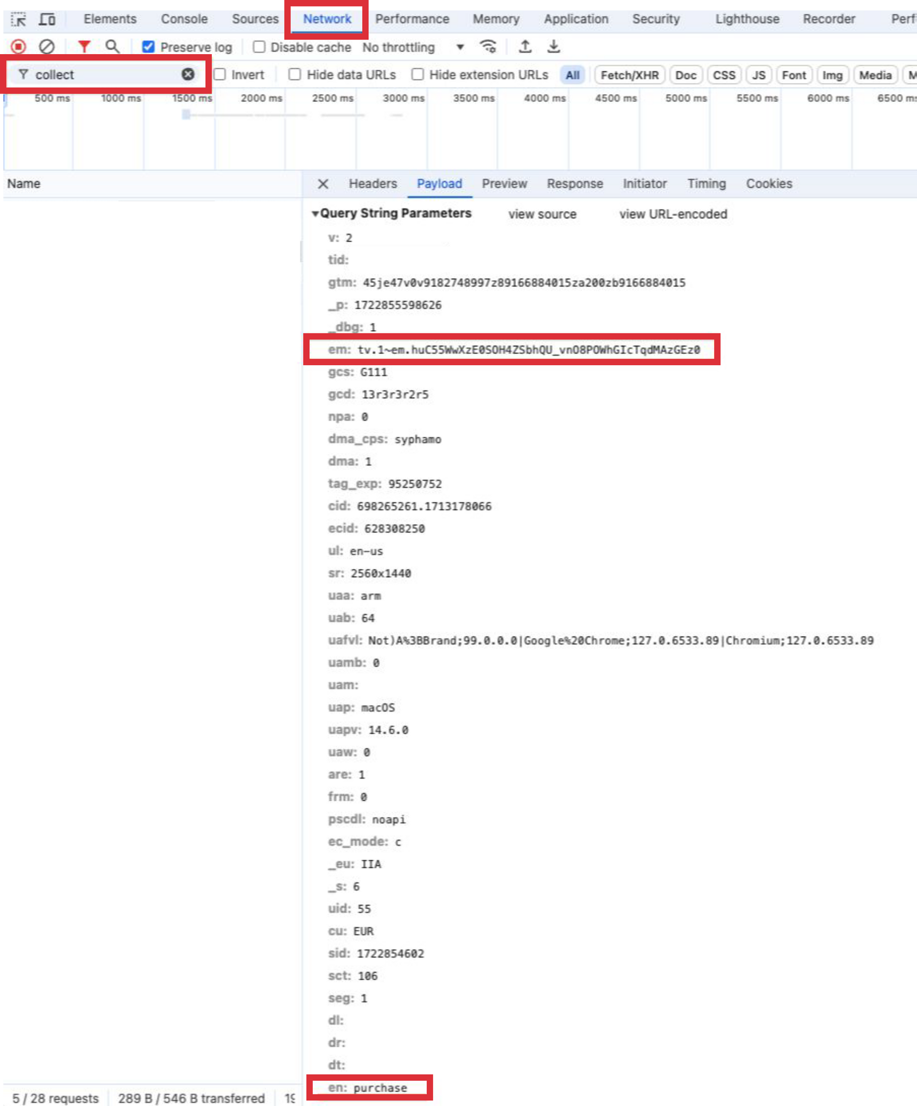917x1106 pixels.
Task: Uncheck the Preserve log checkbox
Action: coord(149,47)
